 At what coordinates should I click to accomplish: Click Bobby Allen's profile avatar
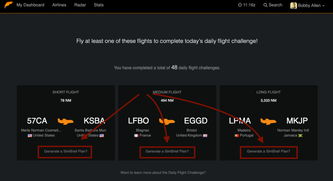point(294,6)
